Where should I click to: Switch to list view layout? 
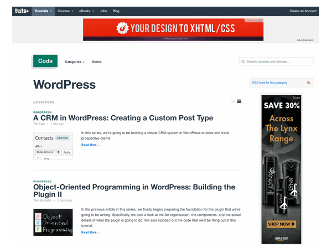pos(239,101)
